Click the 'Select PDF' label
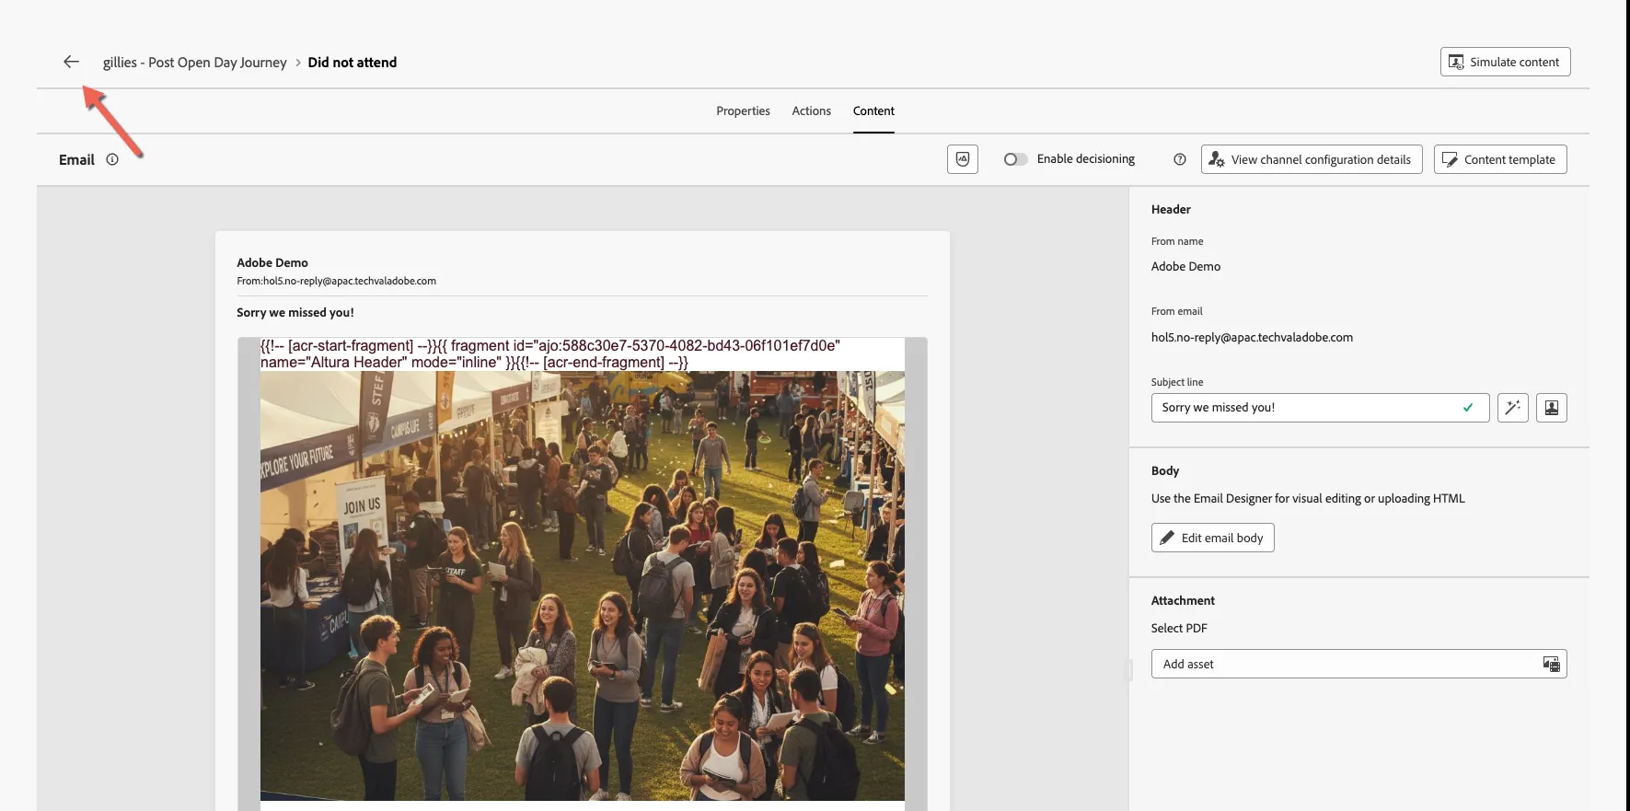Screen dimensions: 1630x811 tap(1179, 629)
